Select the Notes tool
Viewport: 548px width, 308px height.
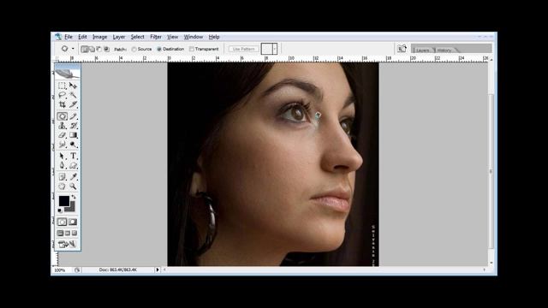pyautogui.click(x=63, y=177)
